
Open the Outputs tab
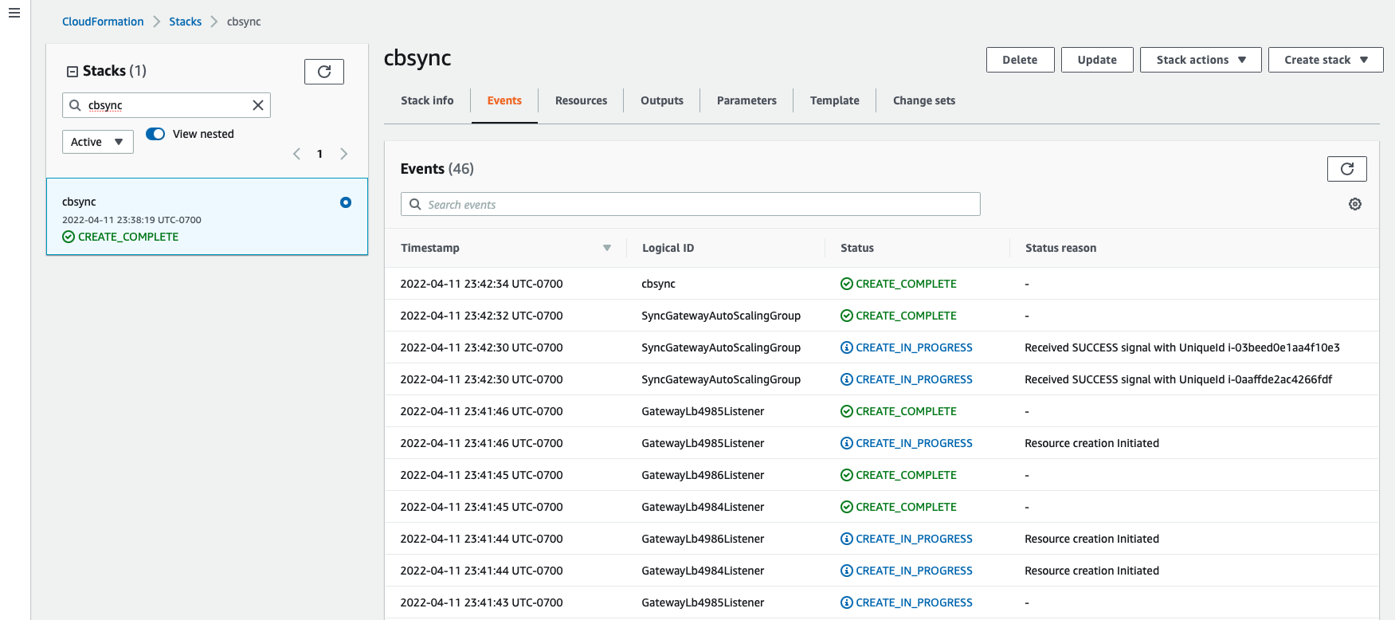tap(662, 100)
